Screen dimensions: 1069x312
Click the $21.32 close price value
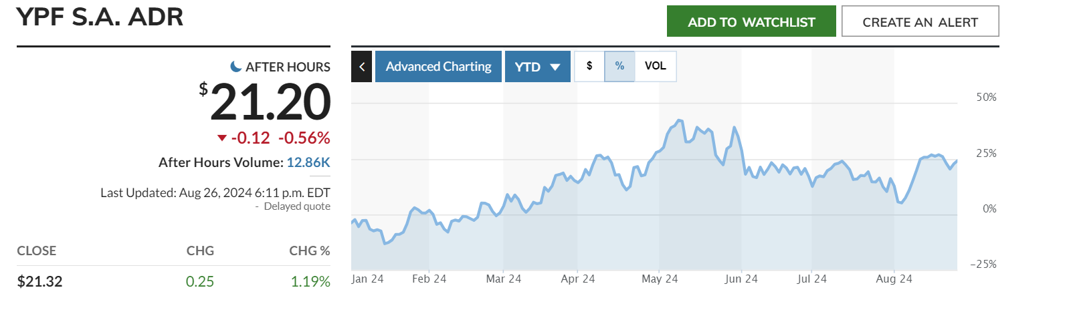click(x=39, y=281)
